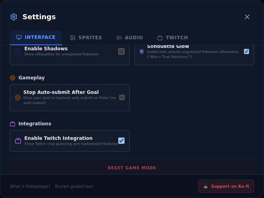
Task: Open the Sprites tab
Action: (x=86, y=38)
